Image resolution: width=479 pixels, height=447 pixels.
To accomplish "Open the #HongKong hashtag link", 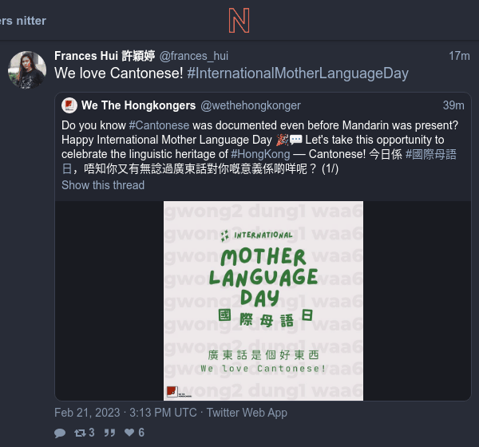I will (x=260, y=154).
